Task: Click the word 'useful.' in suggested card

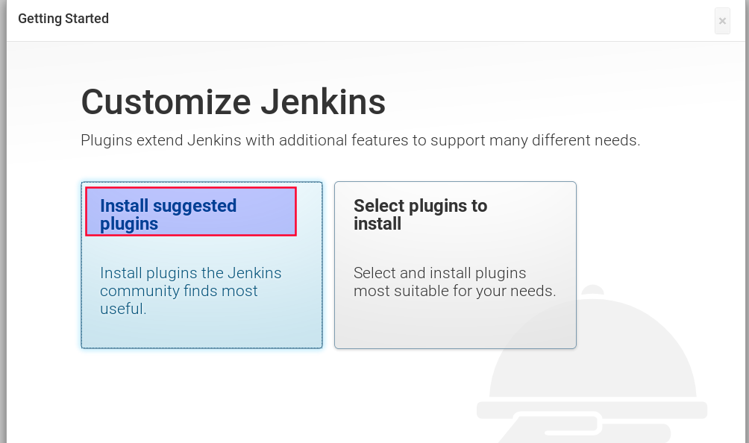Action: point(123,309)
